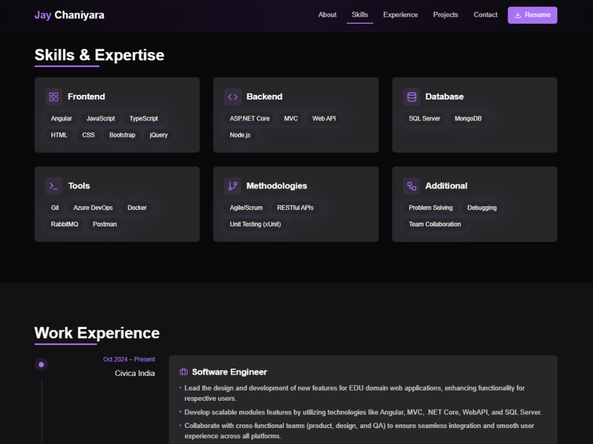Open the Projects nav link
This screenshot has height=444, width=593.
click(x=445, y=15)
